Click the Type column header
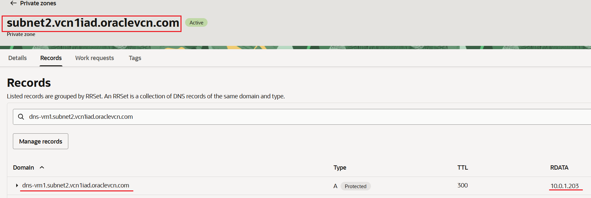This screenshot has height=198, width=591. [x=340, y=168]
